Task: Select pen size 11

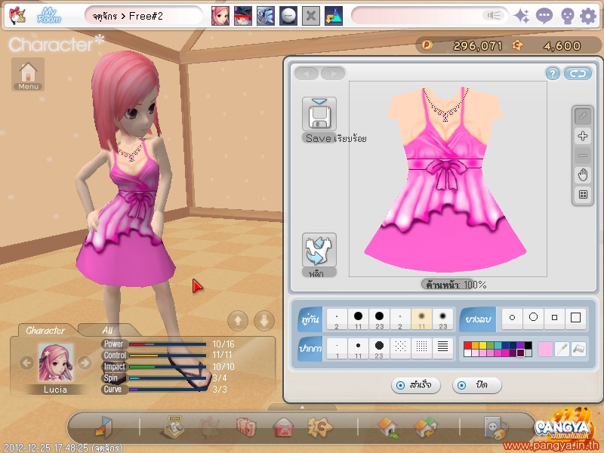Action: 358,349
